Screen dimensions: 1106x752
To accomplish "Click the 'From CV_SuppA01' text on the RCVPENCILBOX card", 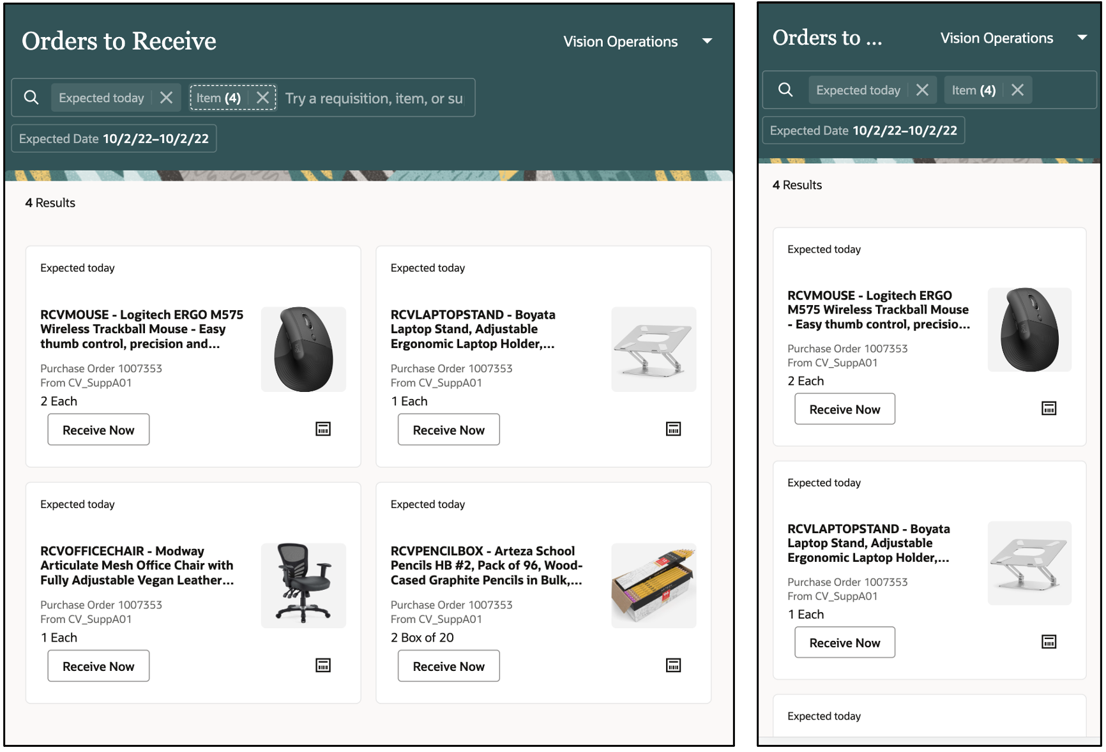I will 436,619.
